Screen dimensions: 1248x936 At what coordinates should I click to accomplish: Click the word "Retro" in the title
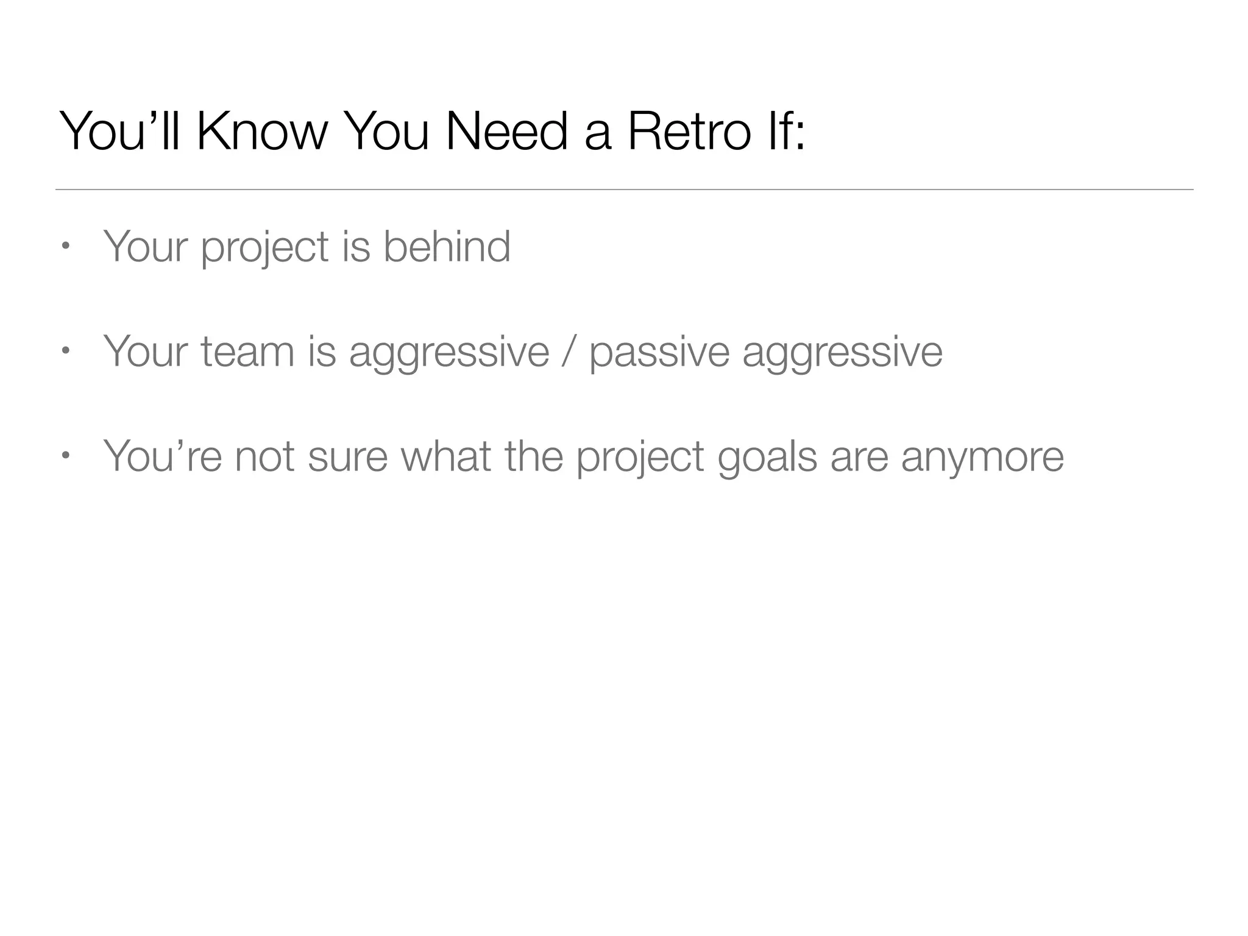(x=689, y=131)
